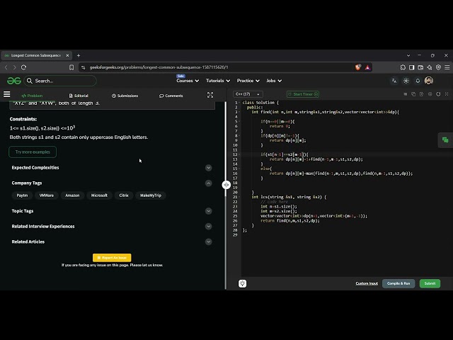Click Compile & Run button
Viewport: 453px width, 340px height.
pos(398,283)
